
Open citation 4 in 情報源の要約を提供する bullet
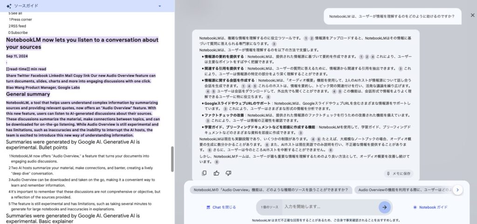point(373,57)
